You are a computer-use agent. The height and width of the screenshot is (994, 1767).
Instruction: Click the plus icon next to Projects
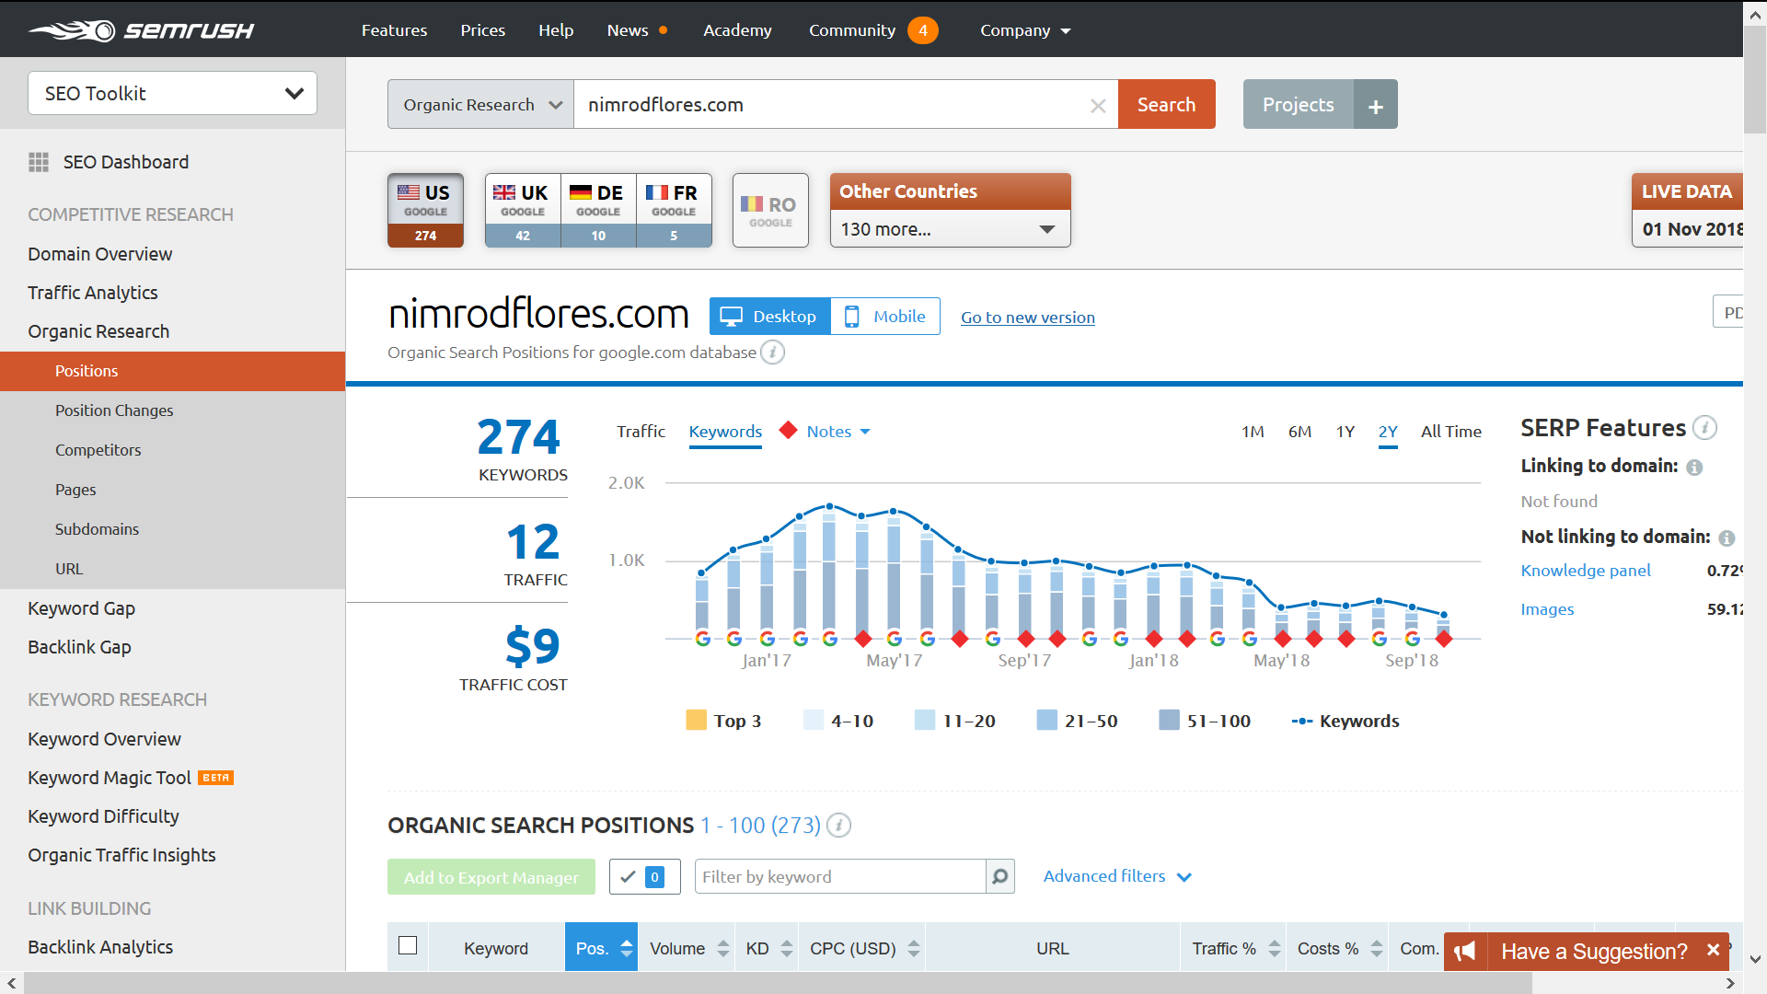click(x=1376, y=105)
